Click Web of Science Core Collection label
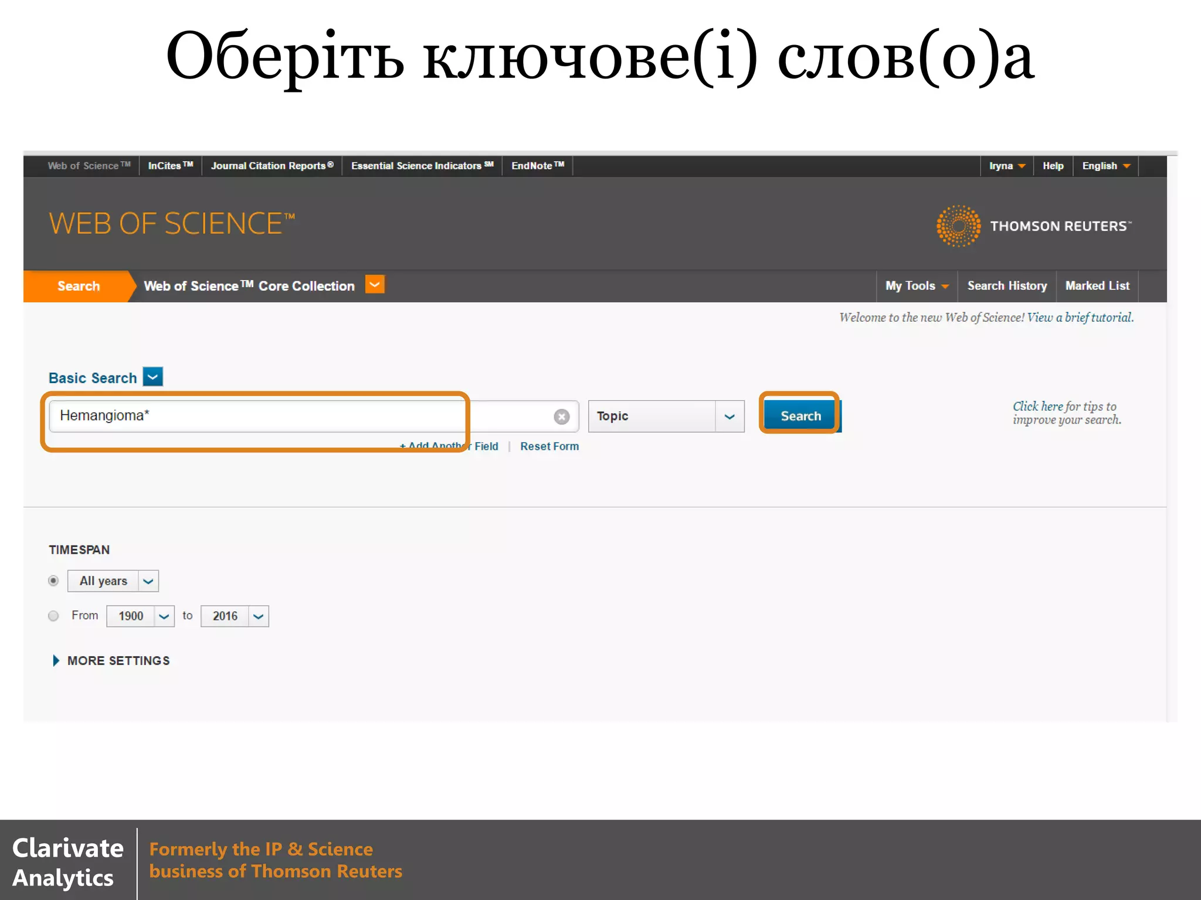Image resolution: width=1201 pixels, height=900 pixels. pyautogui.click(x=249, y=286)
